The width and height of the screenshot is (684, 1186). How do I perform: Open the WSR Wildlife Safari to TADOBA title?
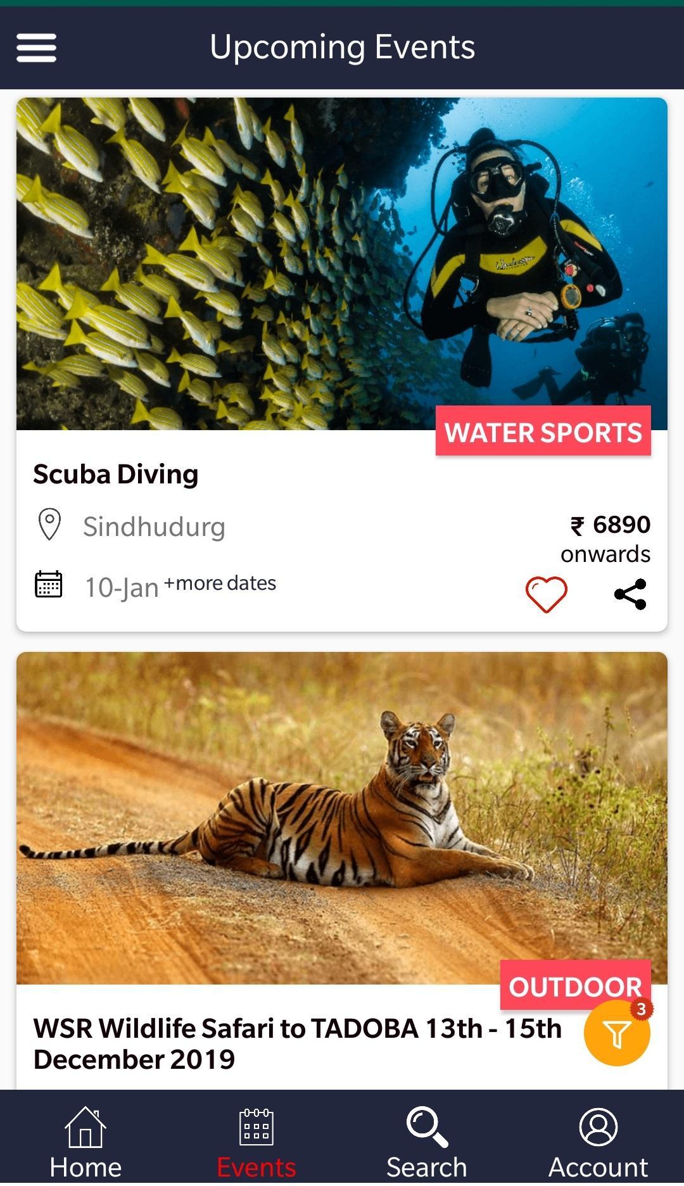(x=298, y=1043)
